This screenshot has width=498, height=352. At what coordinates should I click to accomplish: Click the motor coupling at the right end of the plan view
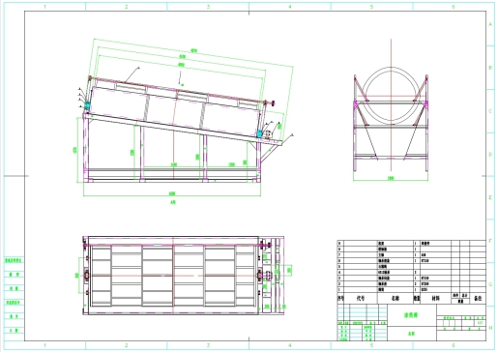point(268,276)
